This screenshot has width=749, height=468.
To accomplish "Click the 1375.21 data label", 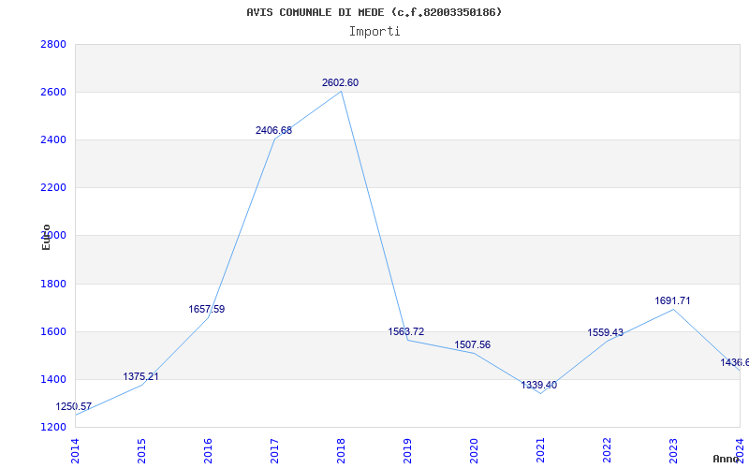I will click(x=140, y=376).
